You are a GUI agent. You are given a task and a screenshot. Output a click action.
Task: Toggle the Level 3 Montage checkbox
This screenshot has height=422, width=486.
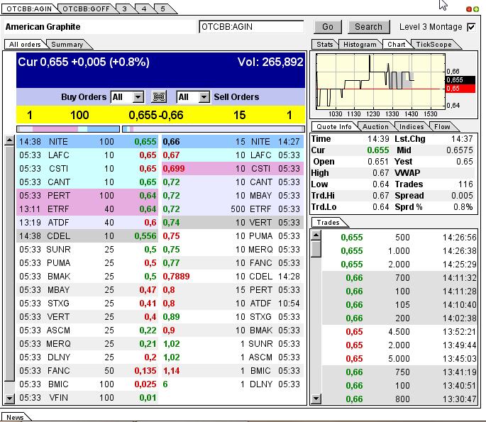(471, 27)
